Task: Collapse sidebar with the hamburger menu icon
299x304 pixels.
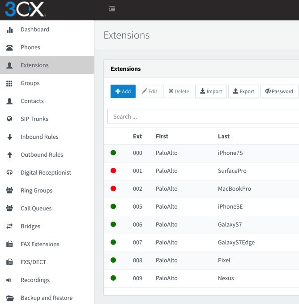Action: click(112, 9)
